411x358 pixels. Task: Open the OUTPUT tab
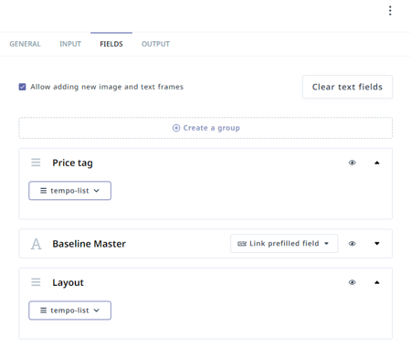click(x=155, y=44)
